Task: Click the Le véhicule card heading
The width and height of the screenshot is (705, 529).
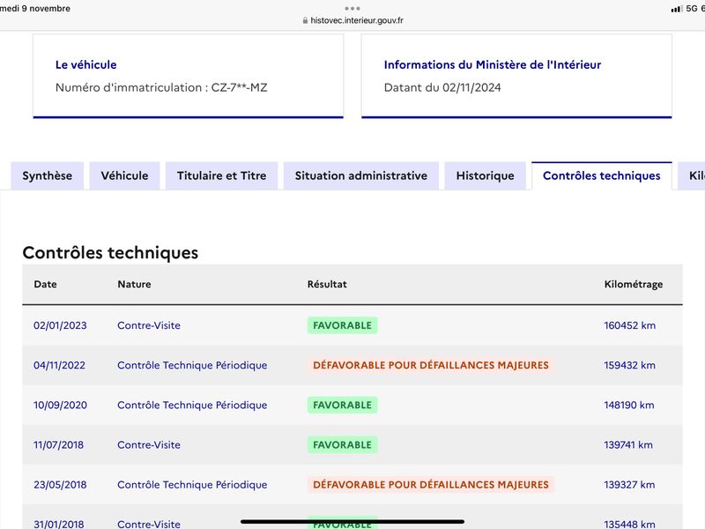Action: click(85, 64)
